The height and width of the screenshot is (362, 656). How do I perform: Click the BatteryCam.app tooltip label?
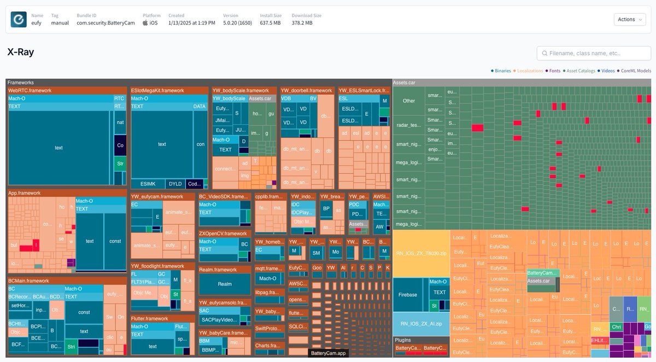pos(328,353)
